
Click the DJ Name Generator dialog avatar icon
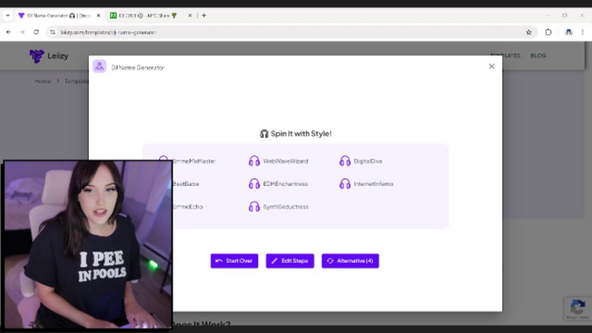99,67
